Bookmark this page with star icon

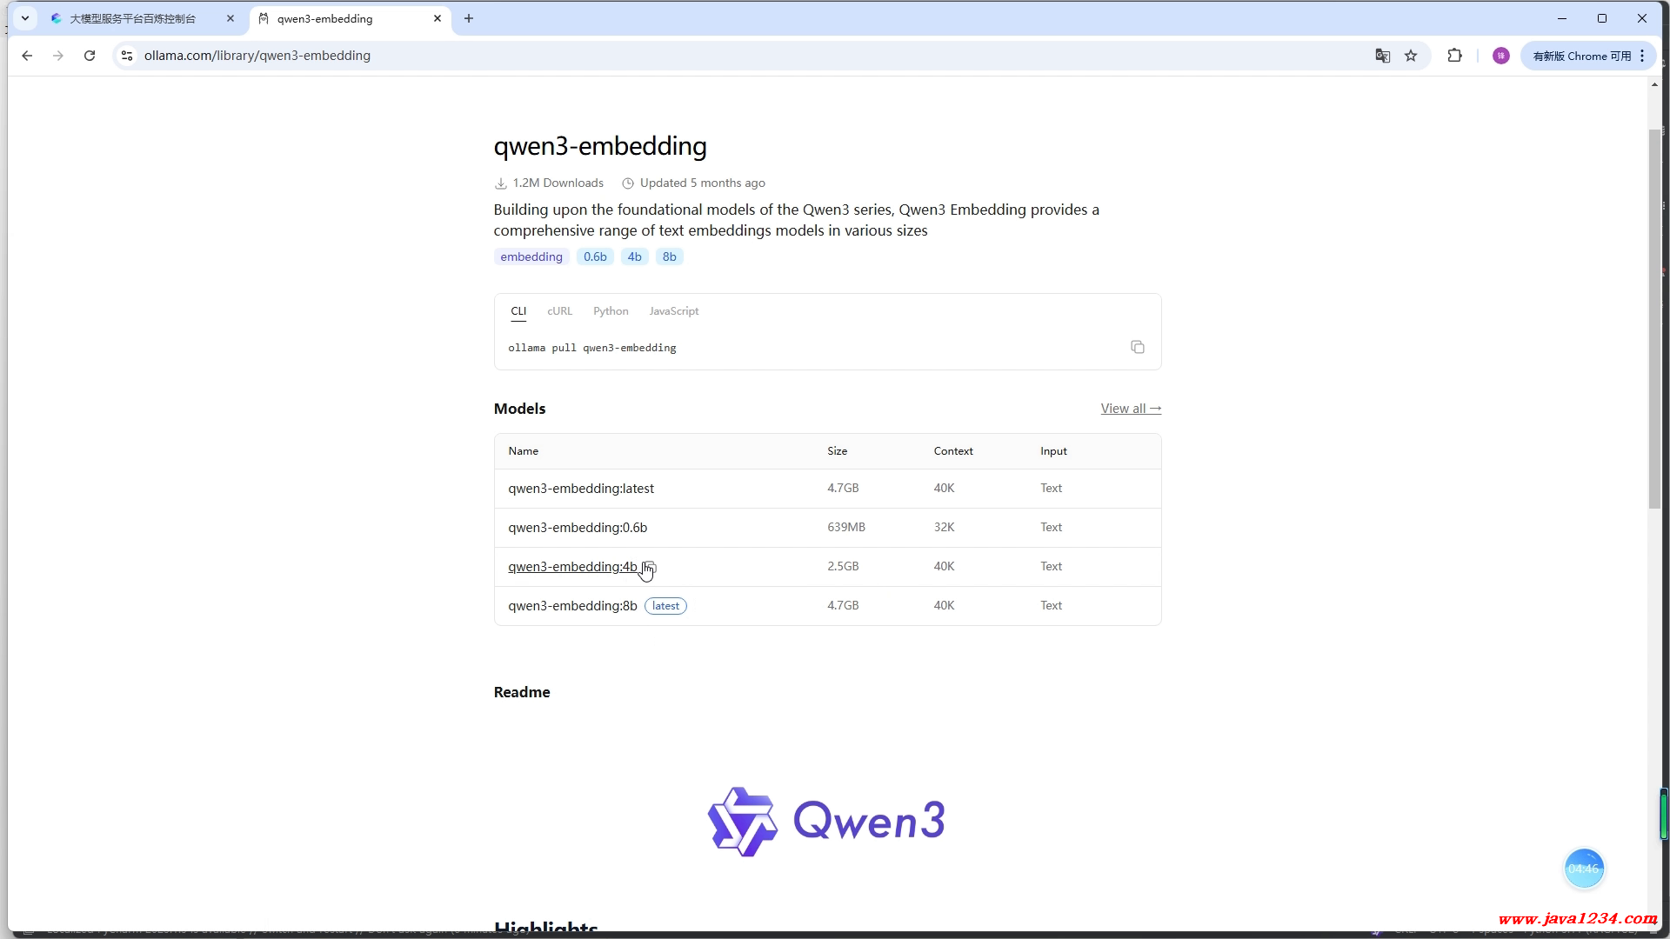click(x=1411, y=56)
